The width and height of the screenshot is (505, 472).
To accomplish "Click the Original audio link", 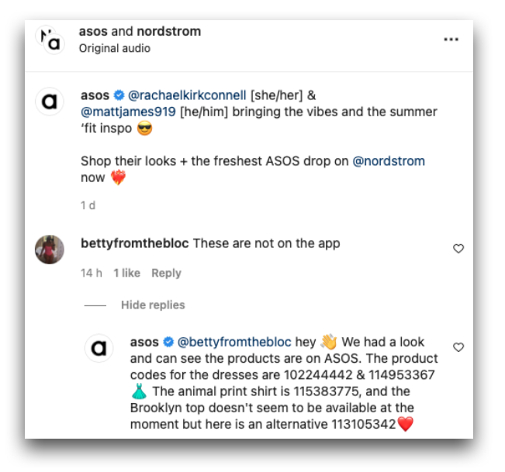I will pyautogui.click(x=115, y=48).
